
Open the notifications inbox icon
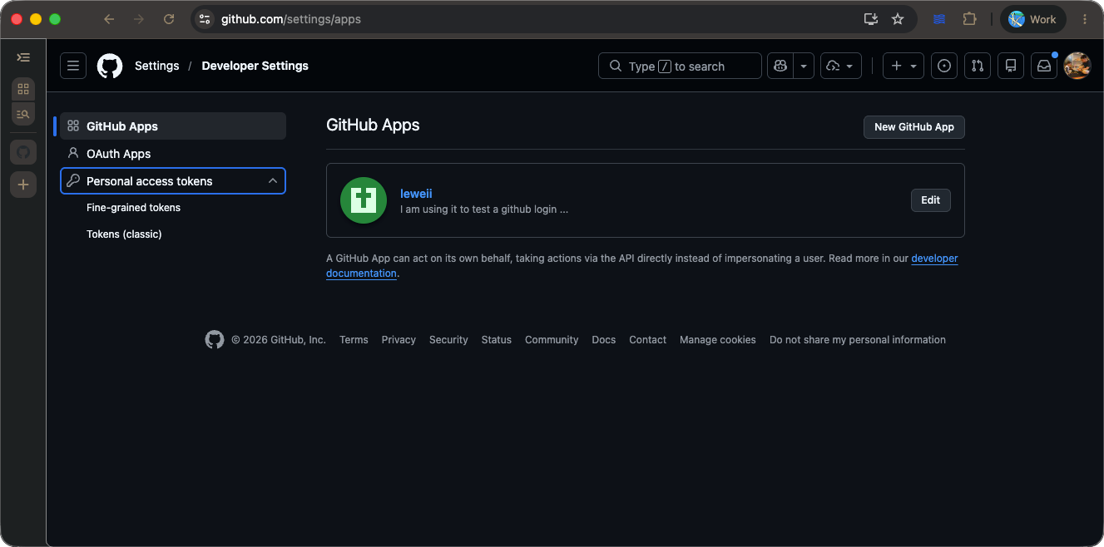click(1044, 66)
